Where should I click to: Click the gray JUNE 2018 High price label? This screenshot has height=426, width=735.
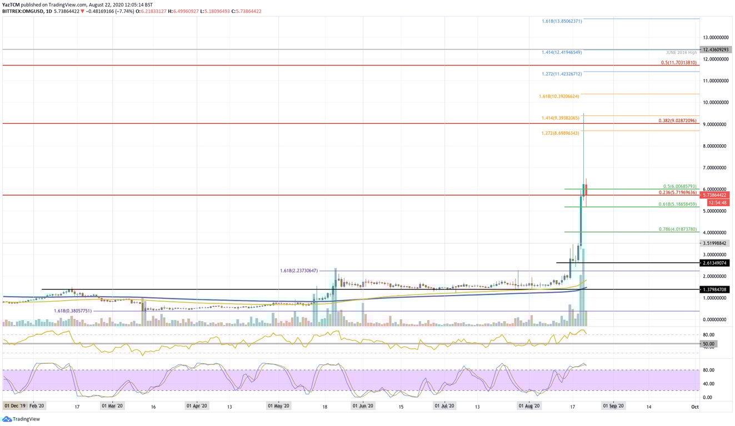click(717, 49)
